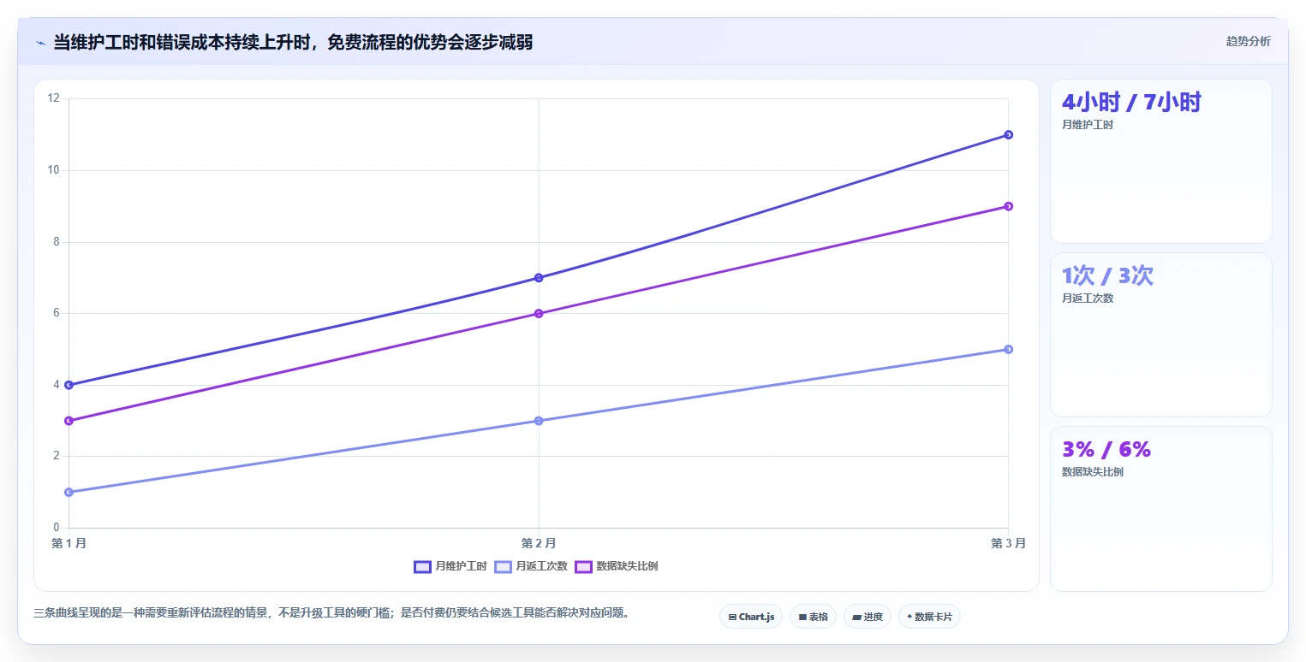Image resolution: width=1306 pixels, height=662 pixels.
Task: Click the y-axis value 10
Action: (x=54, y=170)
